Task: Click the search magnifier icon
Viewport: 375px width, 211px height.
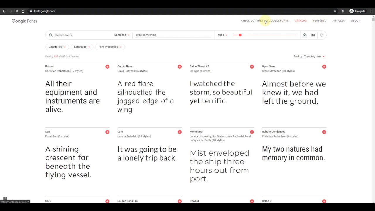Action: click(51, 35)
